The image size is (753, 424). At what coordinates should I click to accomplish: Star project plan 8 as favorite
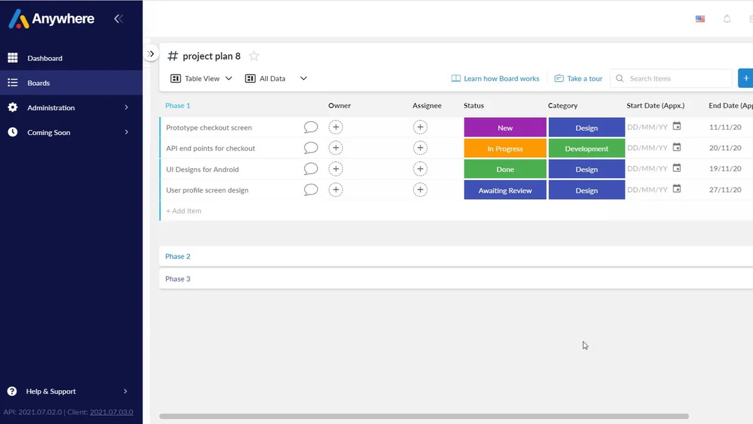pyautogui.click(x=254, y=56)
